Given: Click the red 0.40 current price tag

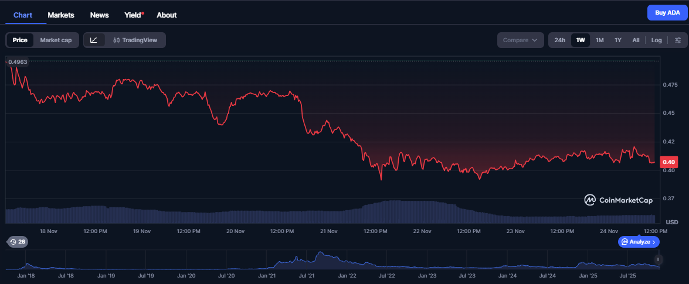Looking at the screenshot, I should (668, 162).
